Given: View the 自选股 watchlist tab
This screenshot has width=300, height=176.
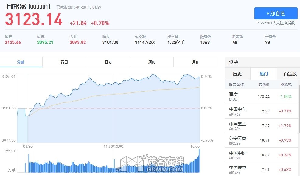Looking at the screenshot, I should tap(290, 74).
